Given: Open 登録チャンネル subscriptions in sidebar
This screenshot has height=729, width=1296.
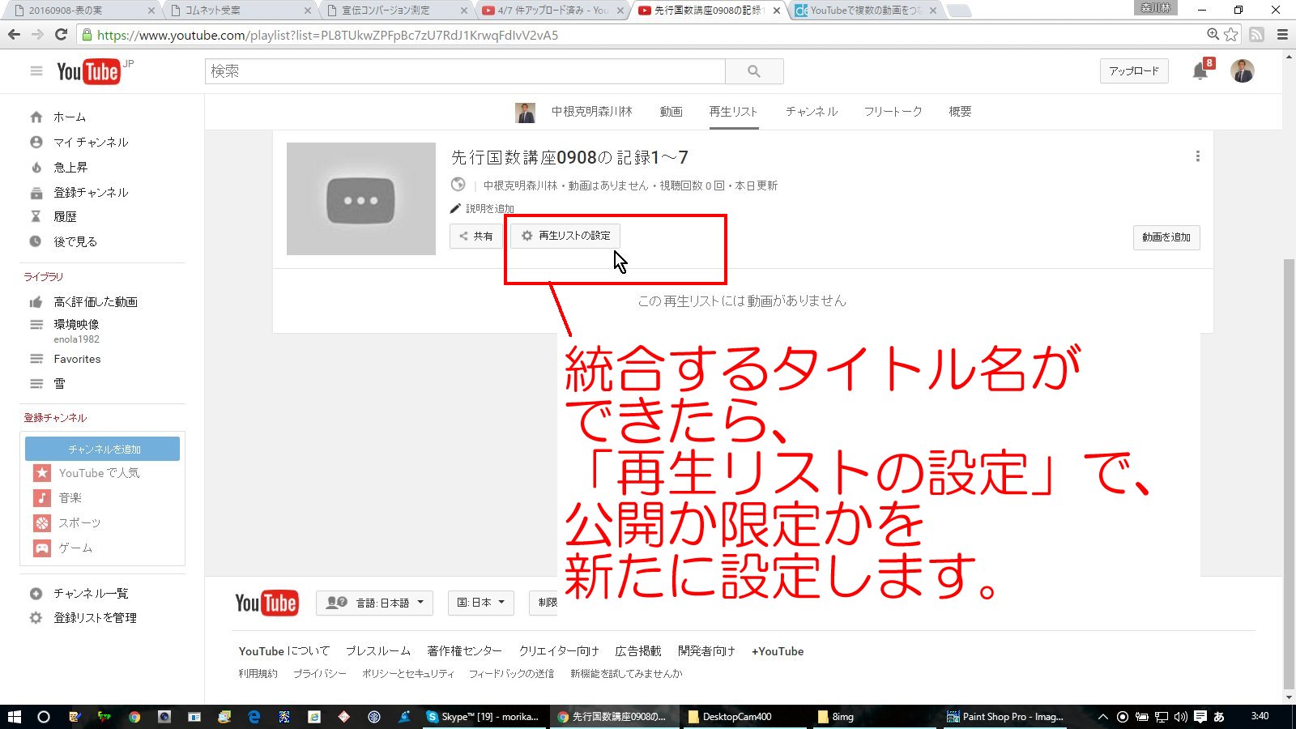Looking at the screenshot, I should click(91, 193).
